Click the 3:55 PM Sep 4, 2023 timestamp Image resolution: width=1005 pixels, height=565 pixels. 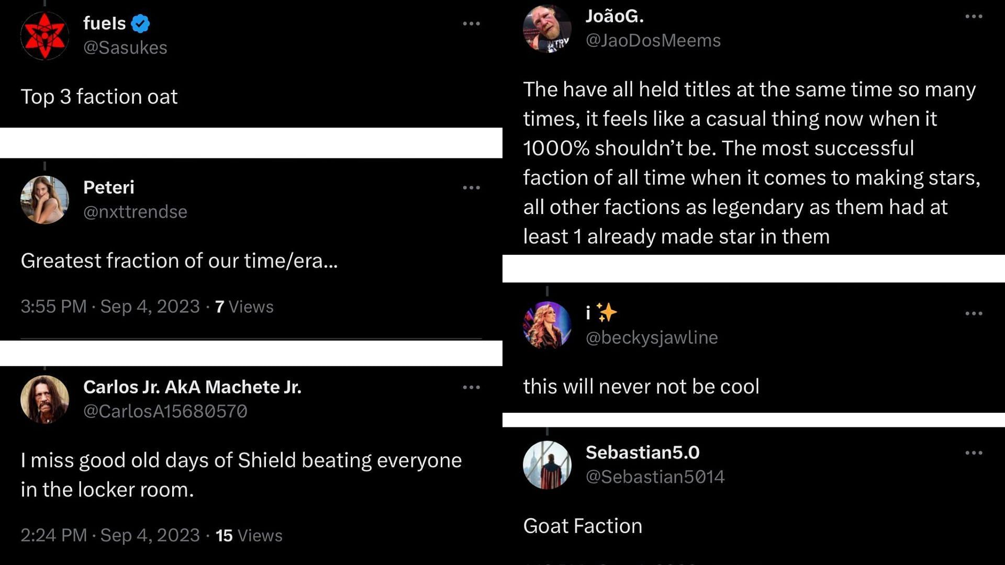click(x=110, y=307)
